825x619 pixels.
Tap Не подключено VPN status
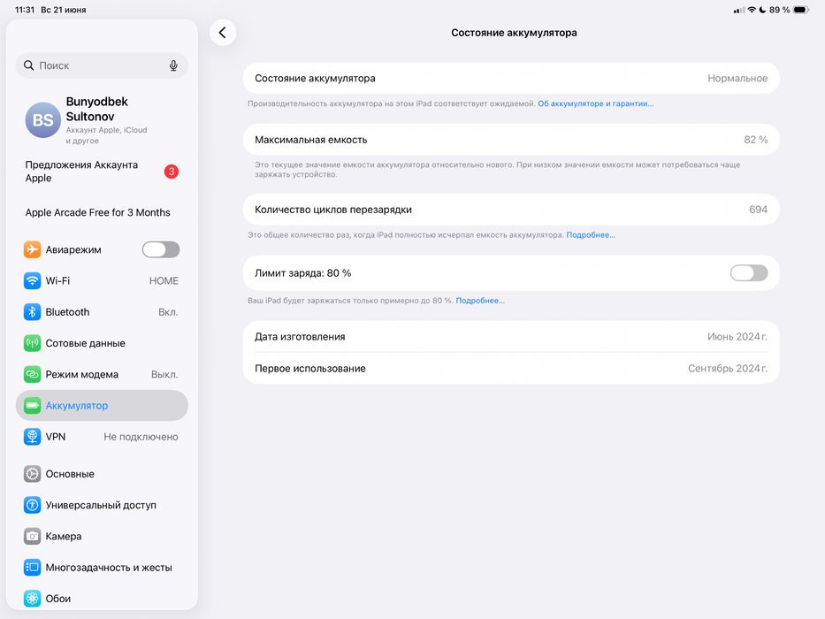click(141, 437)
